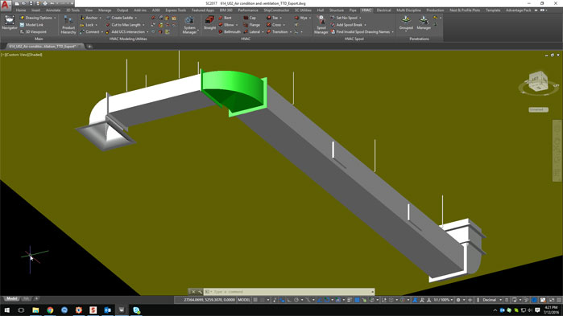The width and height of the screenshot is (563, 316).
Task: Switch to the Electrical ribbon tab
Action: click(x=384, y=10)
